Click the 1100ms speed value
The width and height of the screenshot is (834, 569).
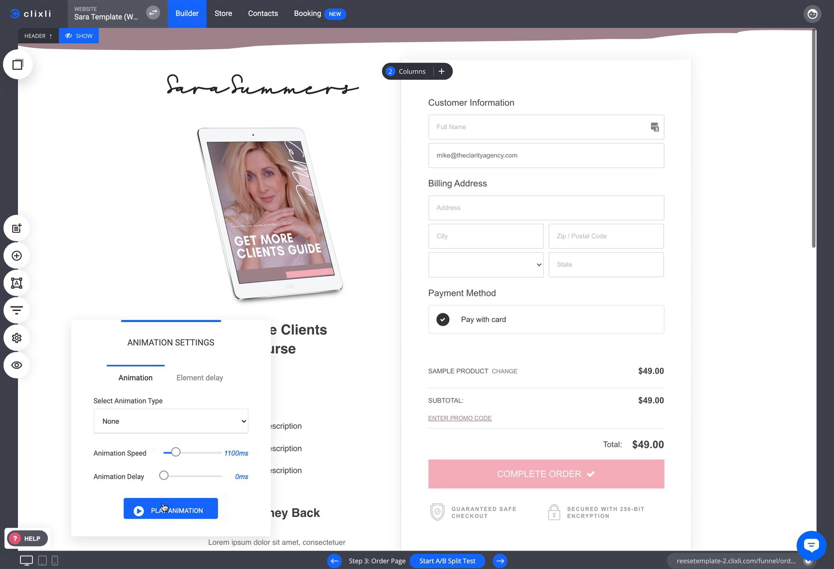point(236,453)
